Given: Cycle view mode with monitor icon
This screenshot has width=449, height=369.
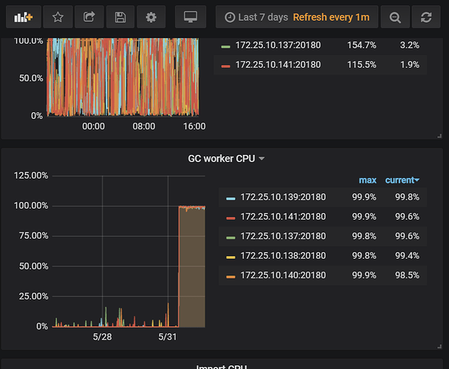Looking at the screenshot, I should [190, 16].
